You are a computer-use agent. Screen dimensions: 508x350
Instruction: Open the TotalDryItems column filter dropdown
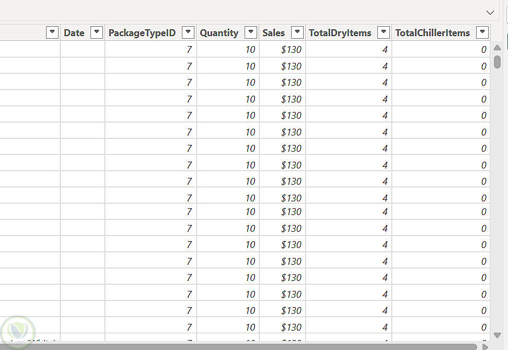coord(384,32)
